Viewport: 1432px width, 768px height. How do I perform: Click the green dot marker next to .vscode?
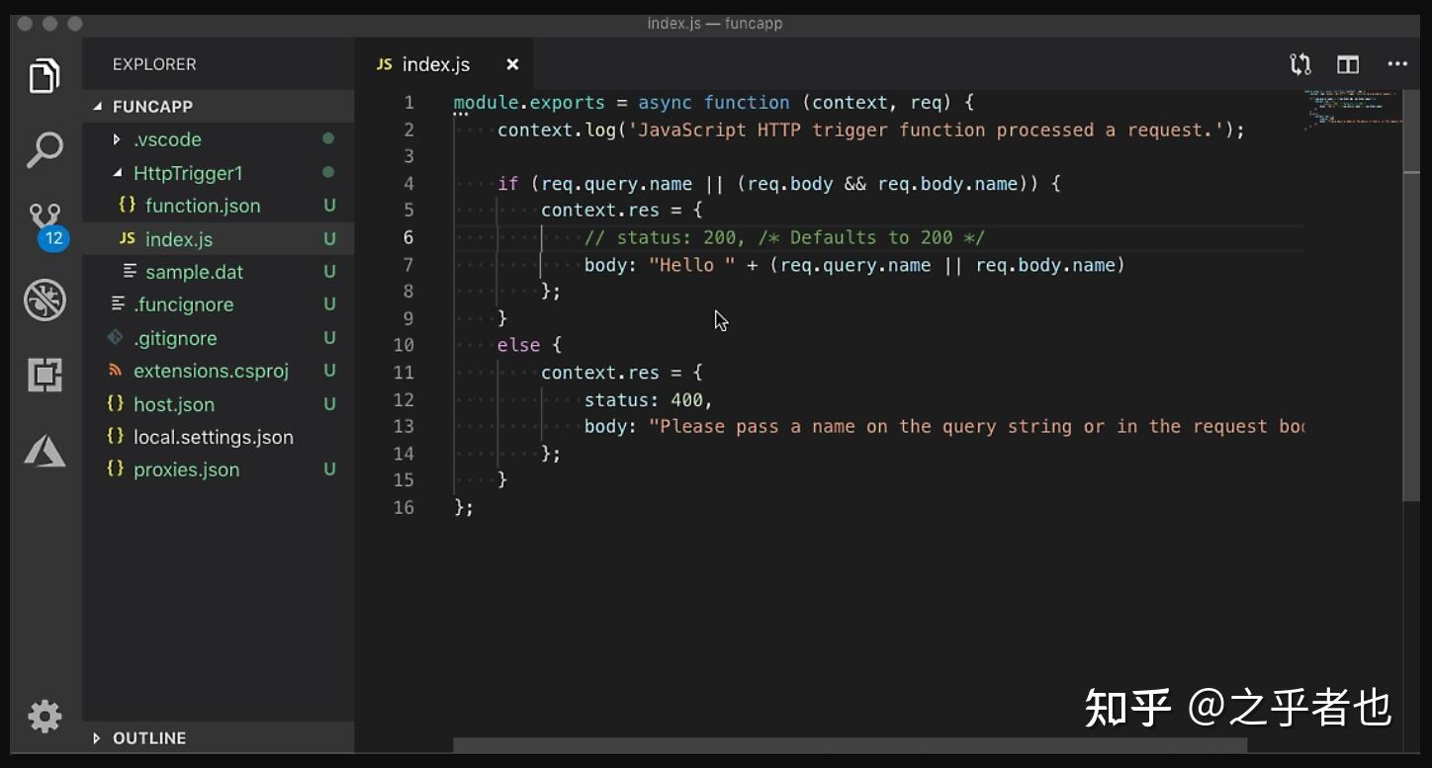pyautogui.click(x=328, y=139)
